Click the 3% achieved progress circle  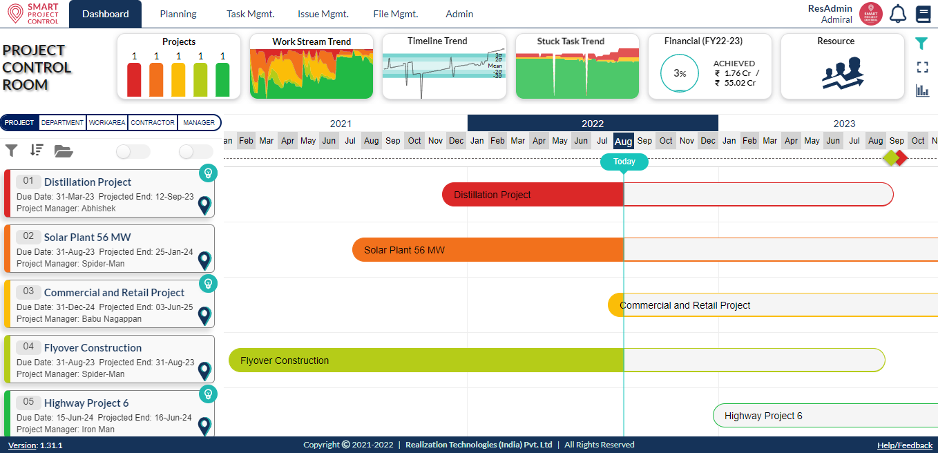[x=679, y=72]
